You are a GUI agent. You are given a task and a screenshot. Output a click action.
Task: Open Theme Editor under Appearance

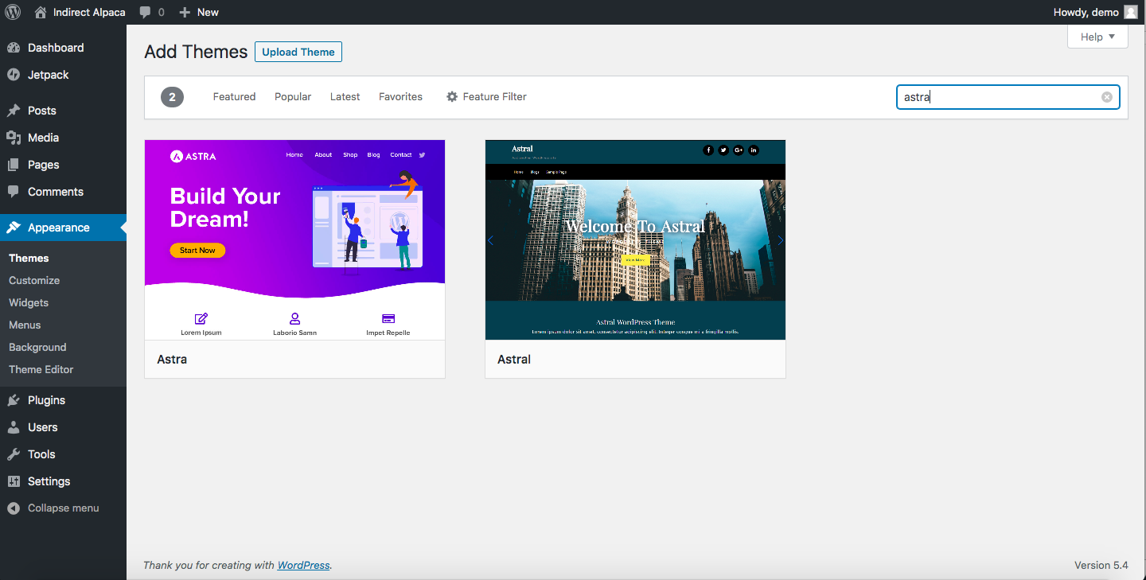click(41, 369)
